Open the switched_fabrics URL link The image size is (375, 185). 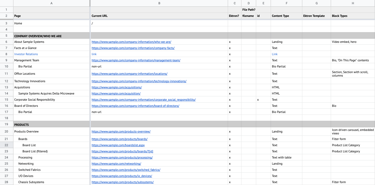126,170
